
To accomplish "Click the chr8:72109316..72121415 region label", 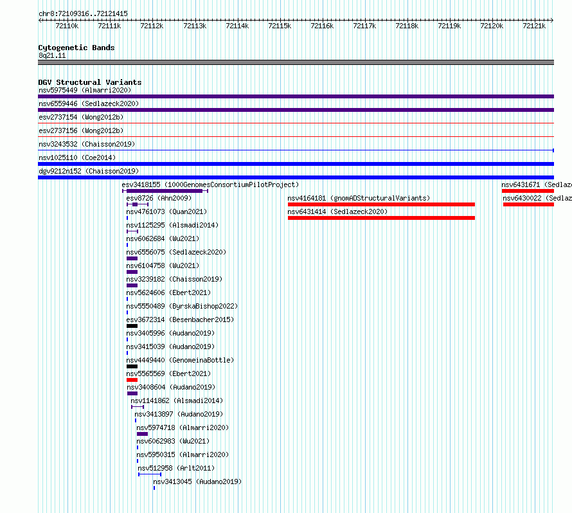I will click(x=83, y=14).
